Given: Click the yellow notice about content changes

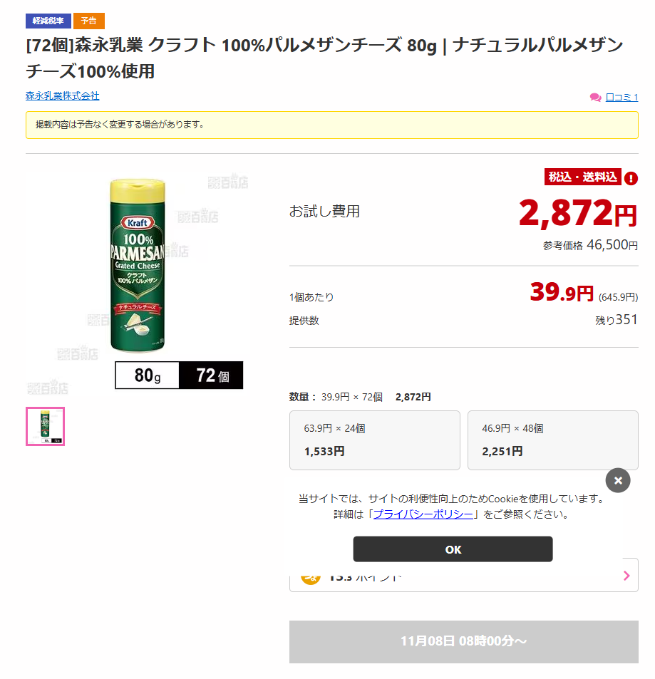Looking at the screenshot, I should [x=331, y=125].
